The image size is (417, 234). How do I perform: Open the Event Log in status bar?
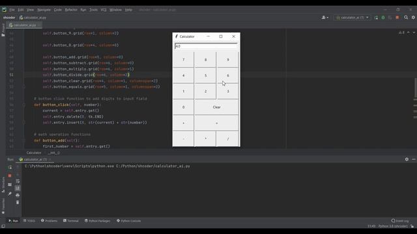tap(399, 221)
